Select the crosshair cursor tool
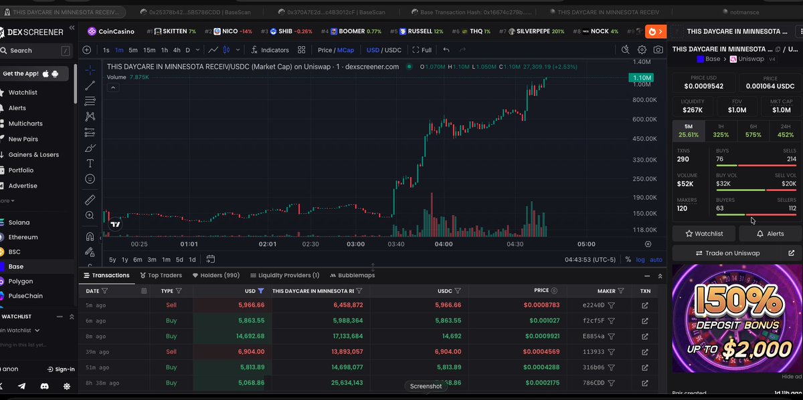The width and height of the screenshot is (803, 400). point(90,69)
